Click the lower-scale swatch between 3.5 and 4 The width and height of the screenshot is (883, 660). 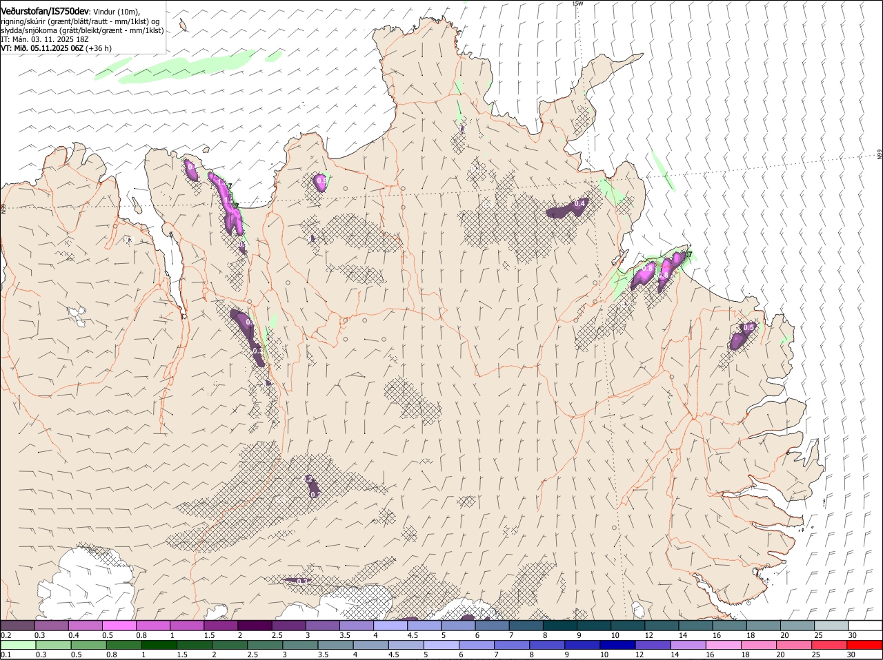click(x=335, y=646)
